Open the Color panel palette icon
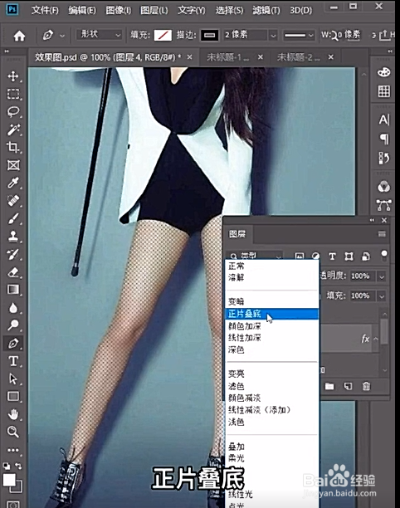This screenshot has height=508, width=400. tap(383, 72)
